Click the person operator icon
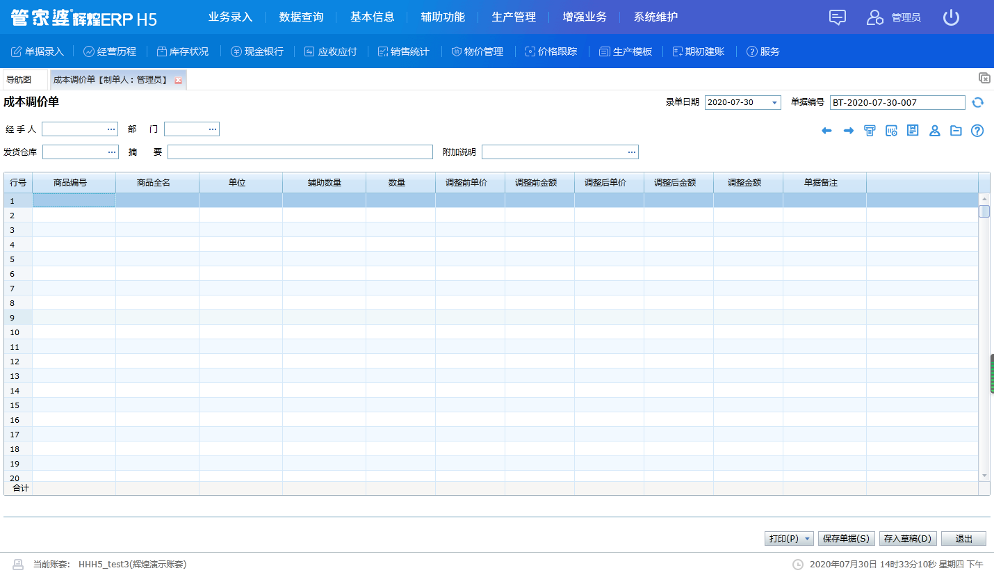 click(934, 131)
